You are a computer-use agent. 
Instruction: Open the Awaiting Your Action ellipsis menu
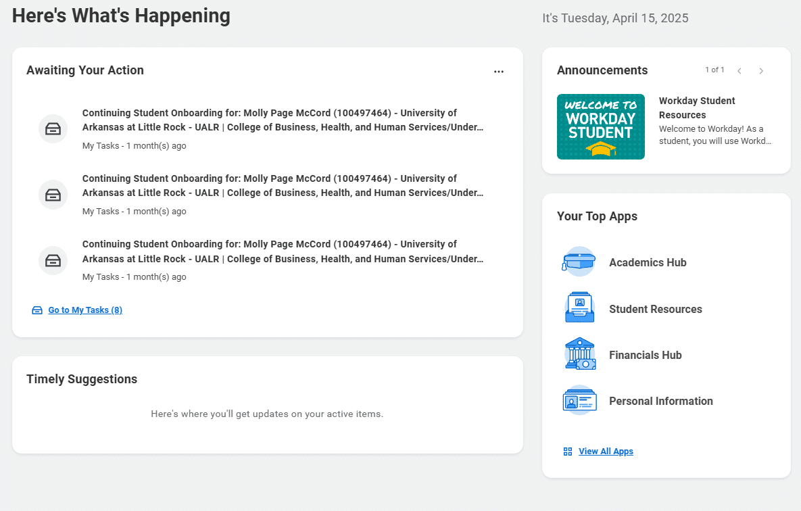(x=499, y=72)
